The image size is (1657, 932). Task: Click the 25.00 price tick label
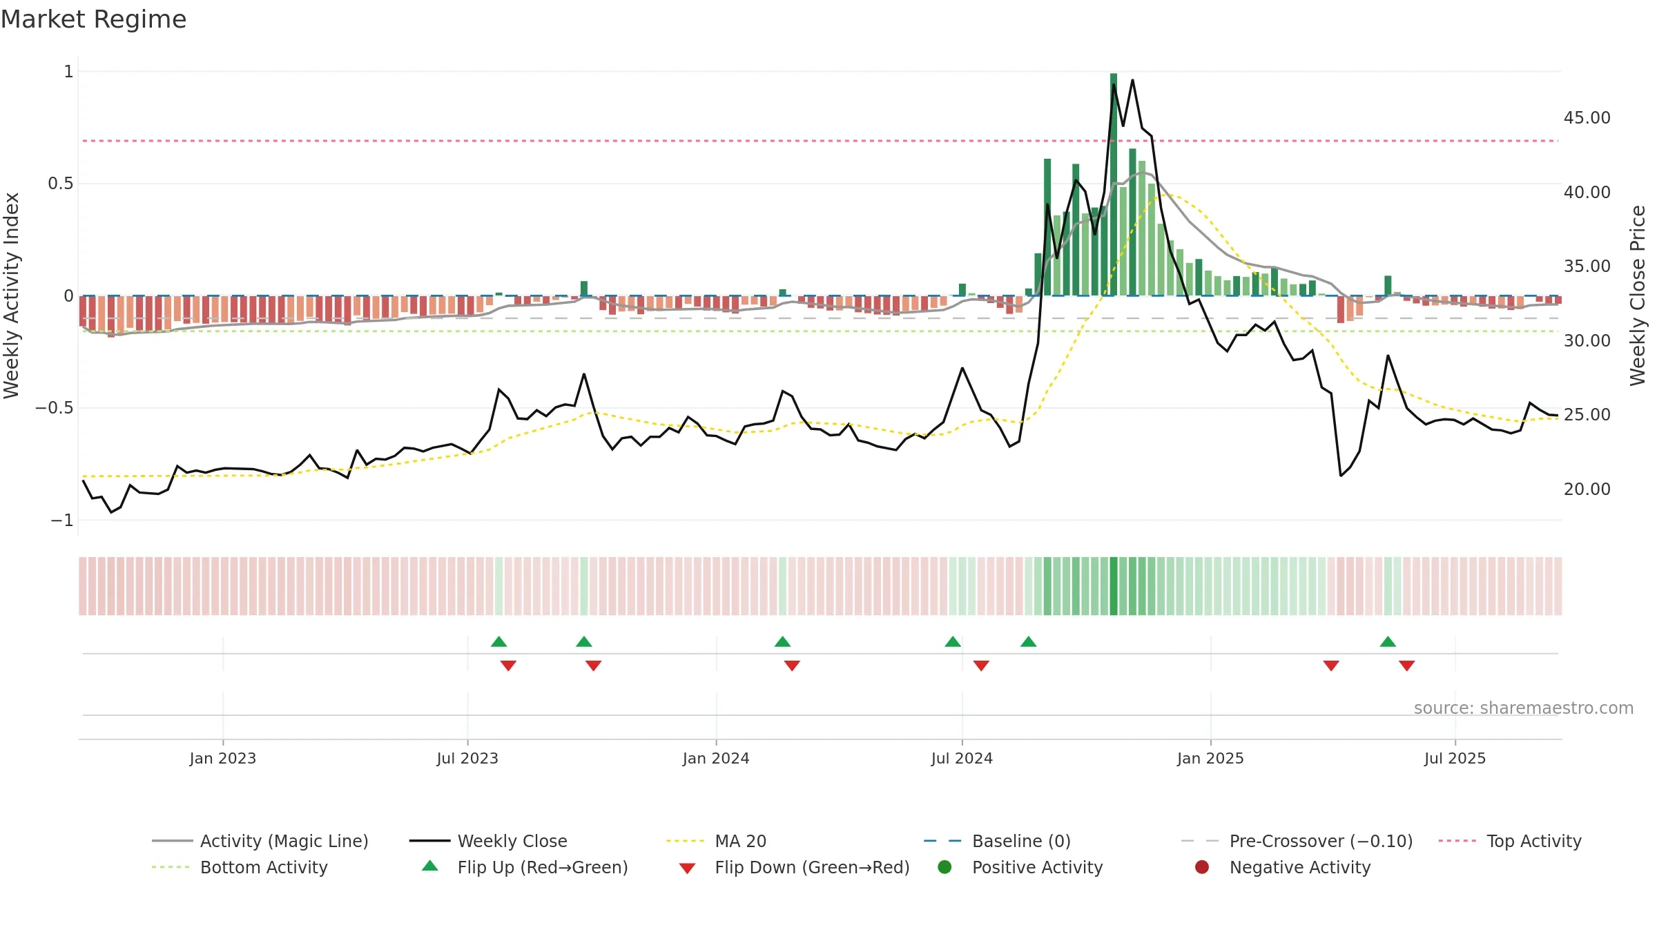(x=1587, y=414)
